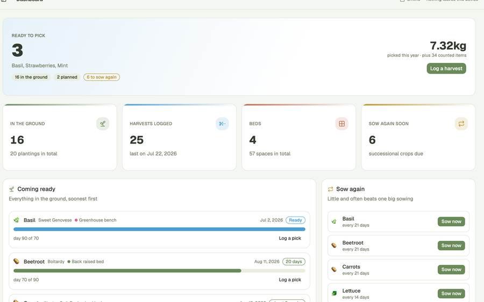484x302 pixels.
Task: Click the repeat icon in Sow Again Soon card
Action: (461, 124)
